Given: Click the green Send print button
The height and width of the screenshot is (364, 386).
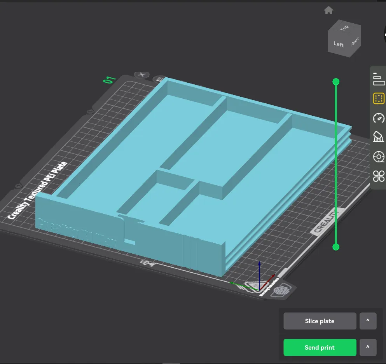Looking at the screenshot, I should [x=320, y=348].
